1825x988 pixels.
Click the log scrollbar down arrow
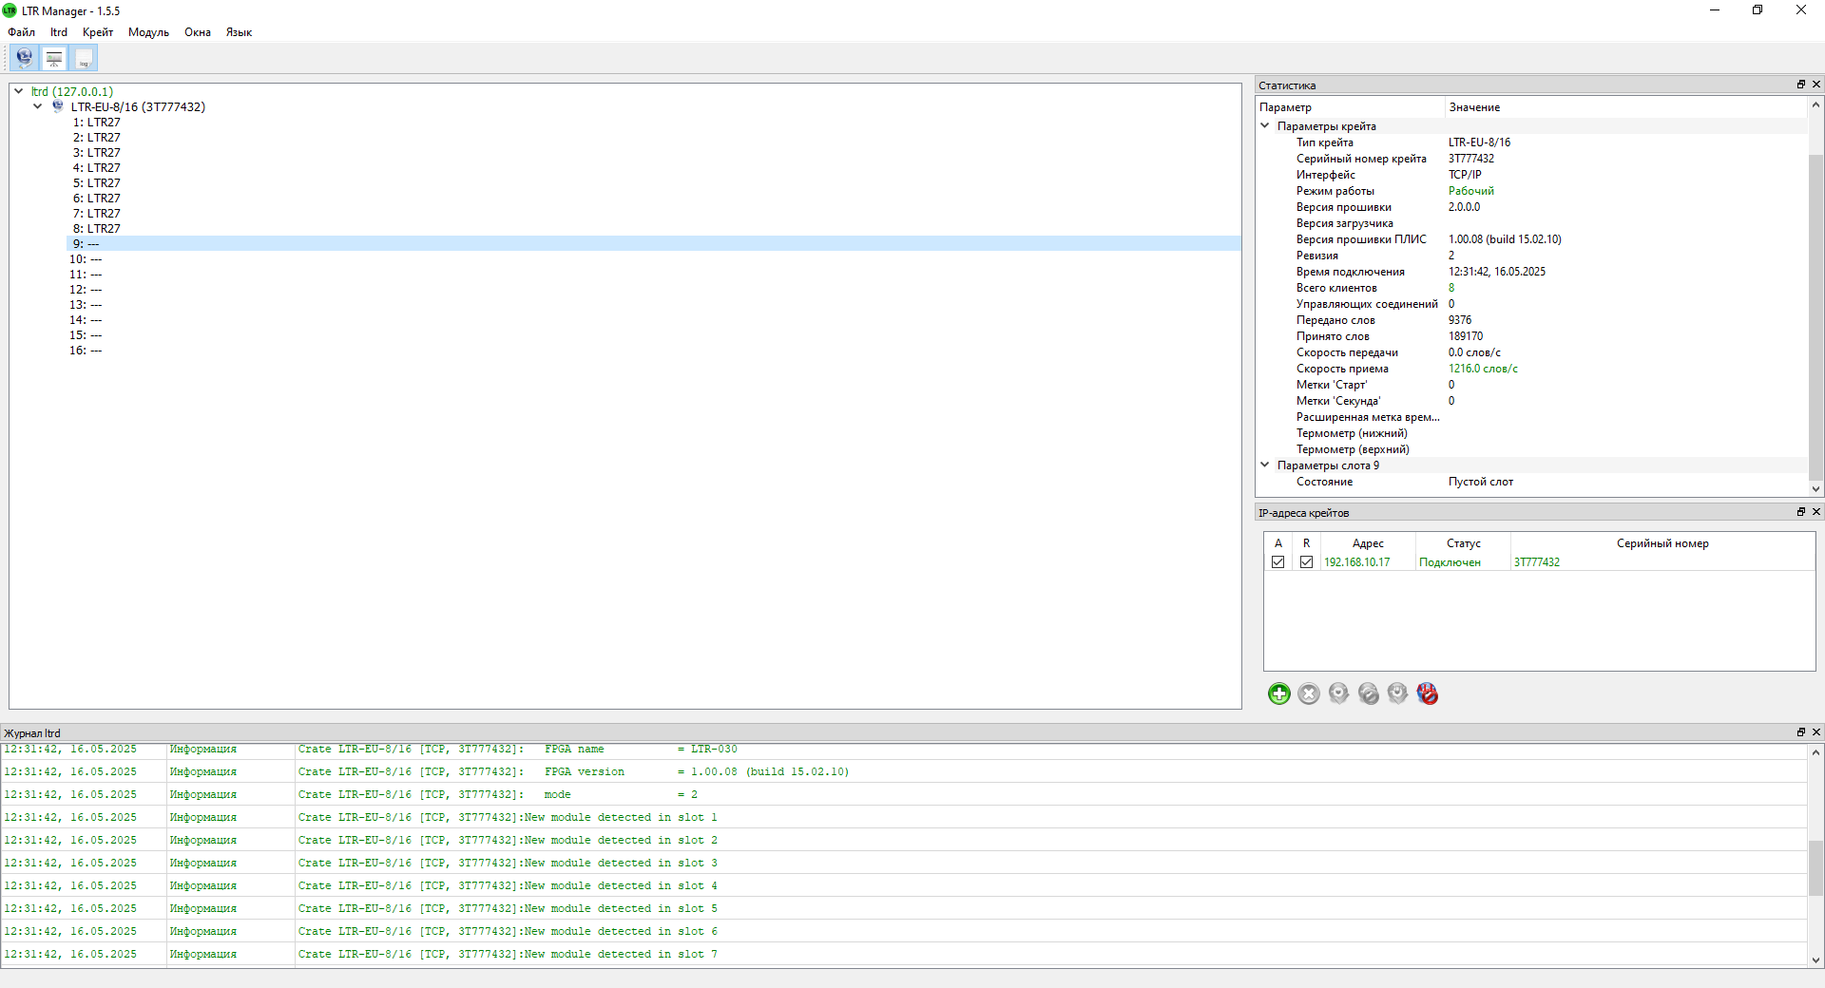[1815, 960]
